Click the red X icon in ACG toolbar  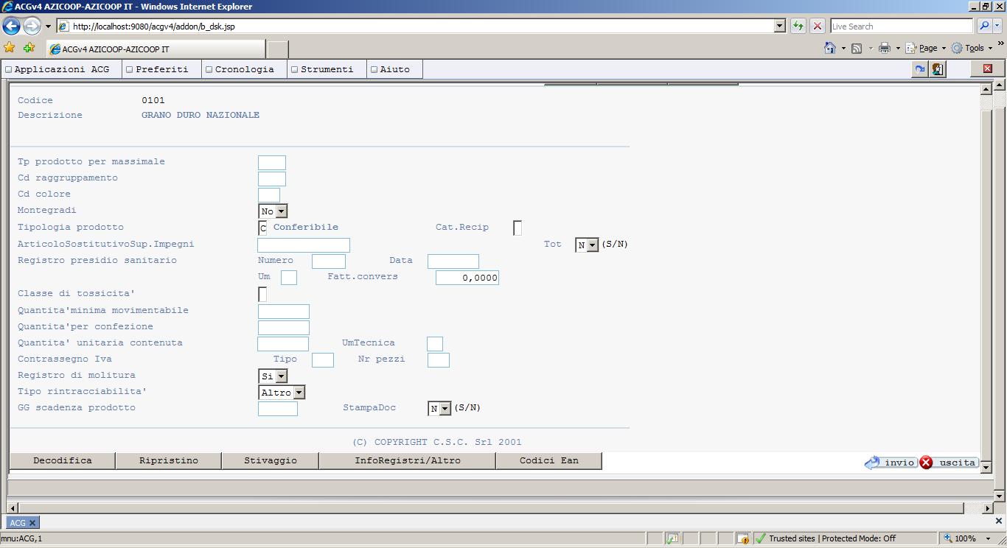pos(987,68)
